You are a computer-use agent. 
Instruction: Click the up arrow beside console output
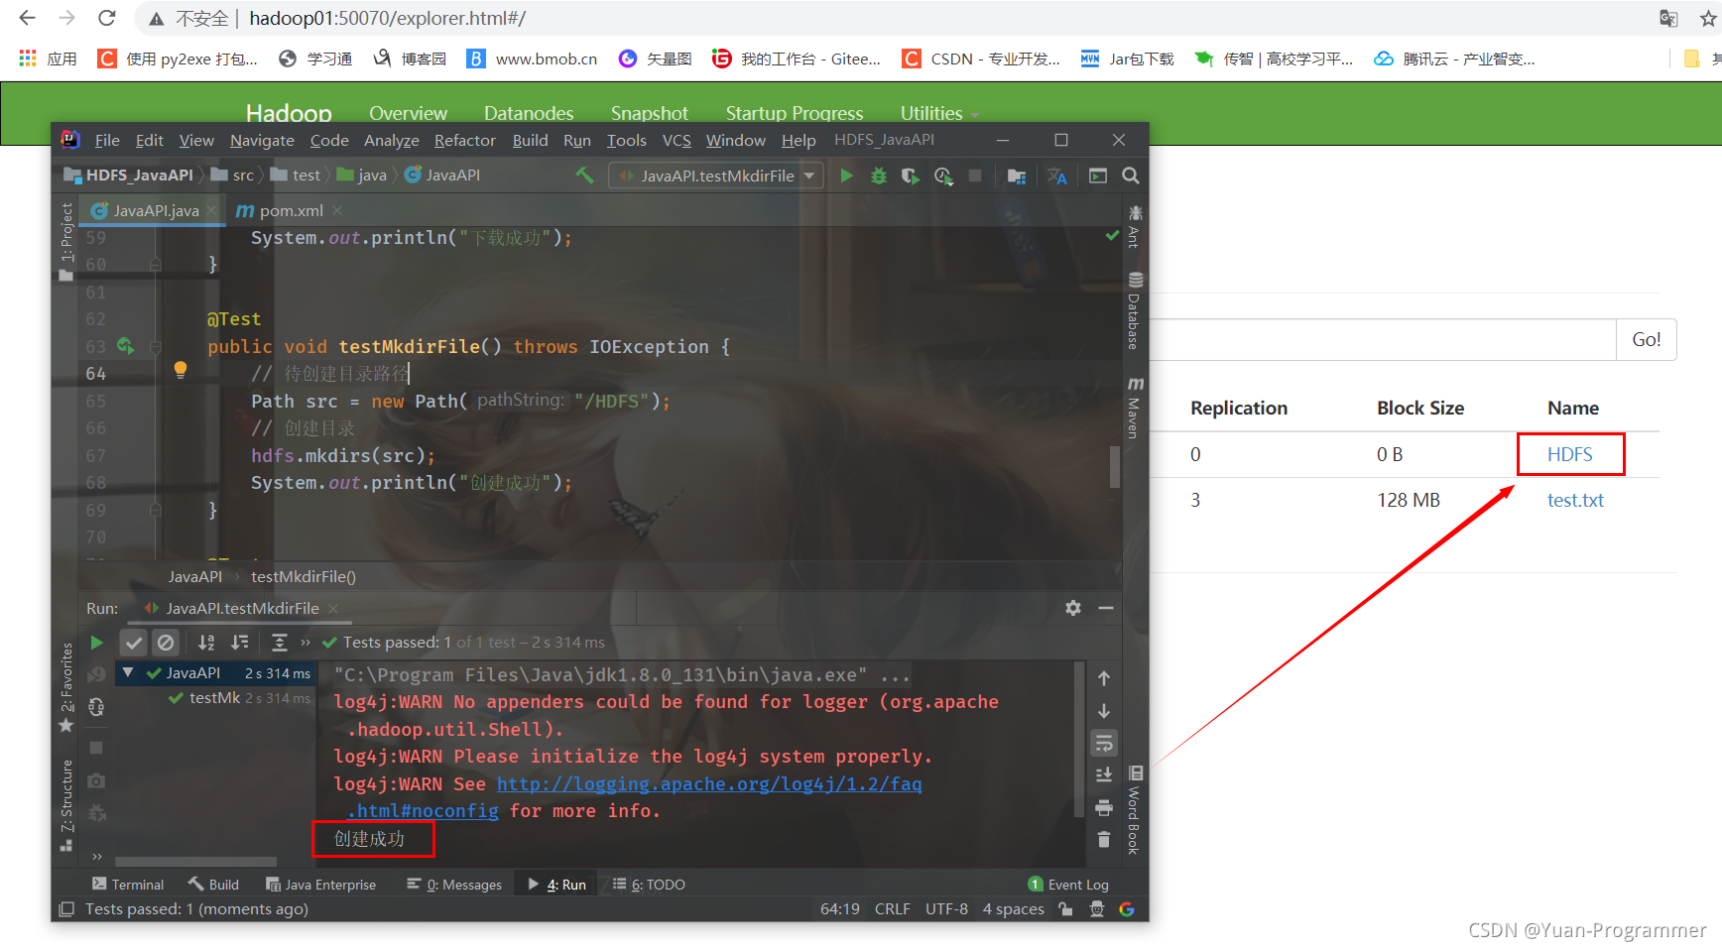pyautogui.click(x=1104, y=678)
